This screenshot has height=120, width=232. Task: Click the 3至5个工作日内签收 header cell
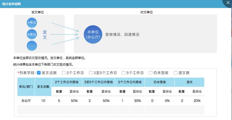(99, 82)
